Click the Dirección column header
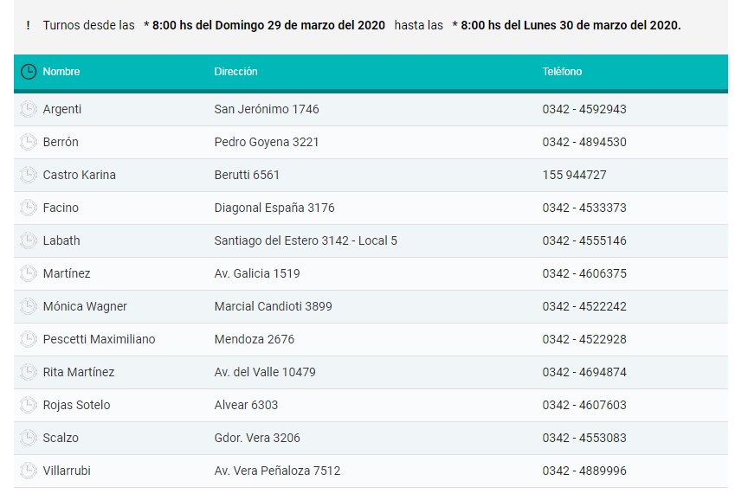 coord(235,72)
